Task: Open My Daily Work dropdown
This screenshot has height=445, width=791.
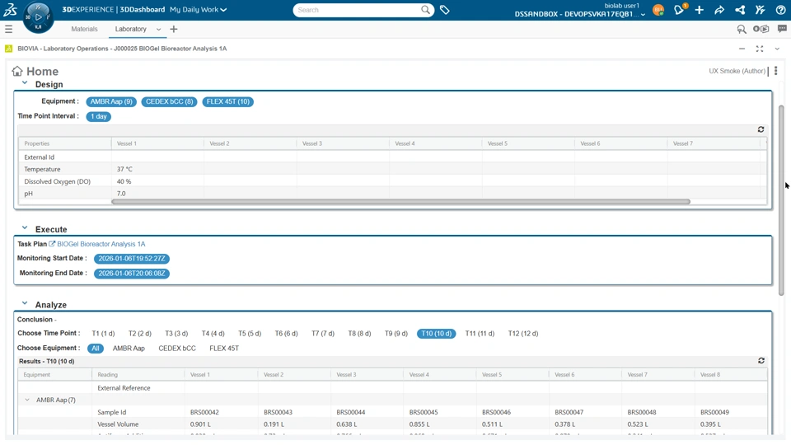Action: [199, 10]
